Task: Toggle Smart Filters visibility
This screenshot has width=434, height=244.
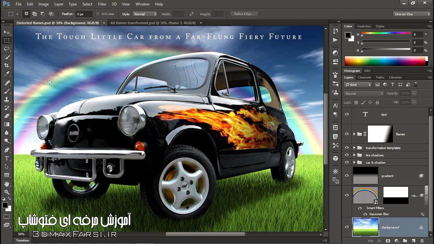Action: point(360,208)
